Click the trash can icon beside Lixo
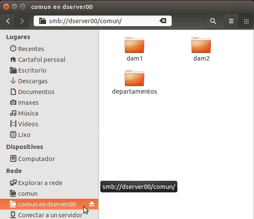Screen dimensions: 254x219 click(x=13, y=134)
